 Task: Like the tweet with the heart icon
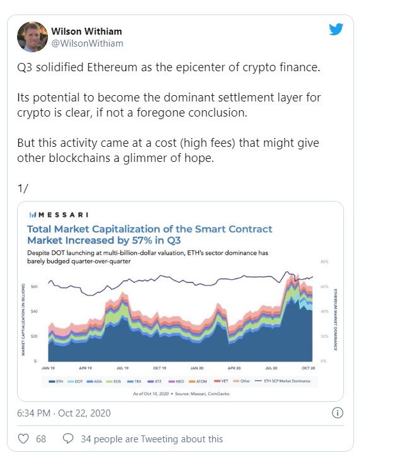(x=23, y=439)
